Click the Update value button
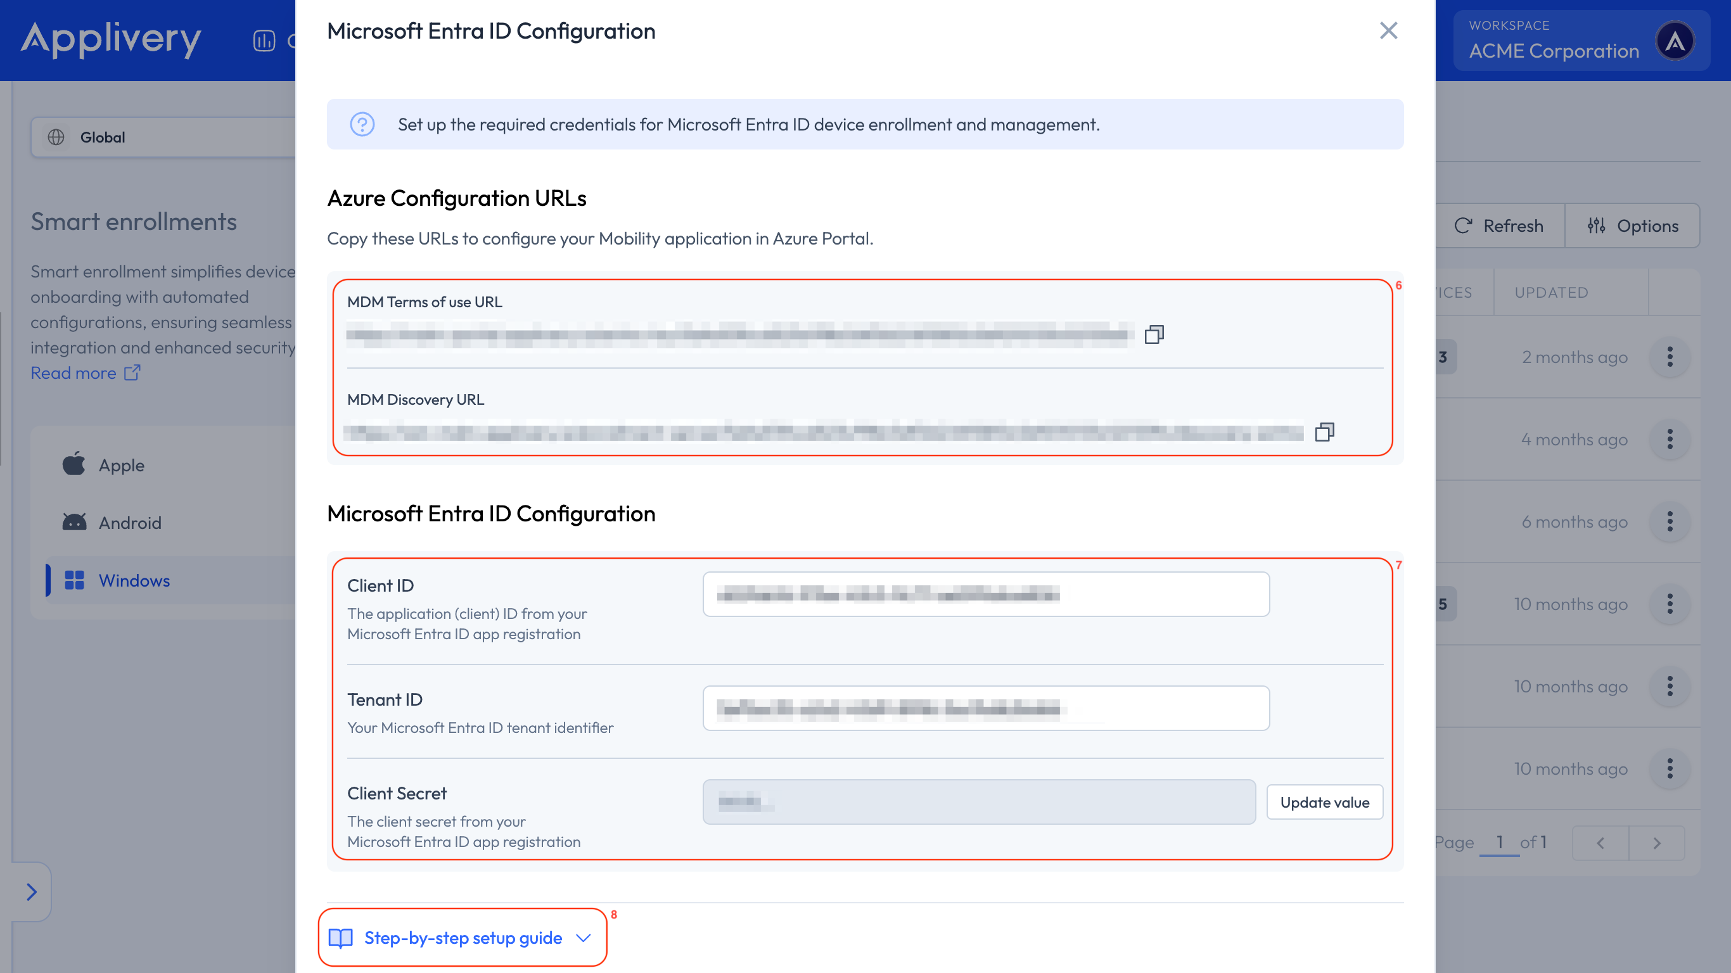This screenshot has height=973, width=1731. pyautogui.click(x=1324, y=802)
